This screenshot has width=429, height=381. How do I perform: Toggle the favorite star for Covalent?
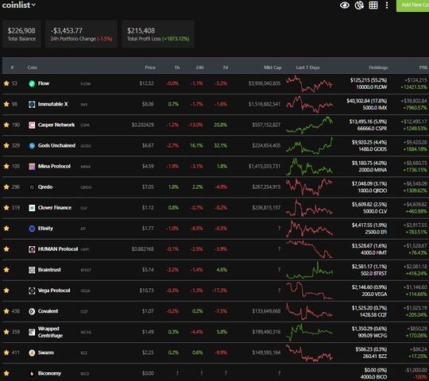6,311
